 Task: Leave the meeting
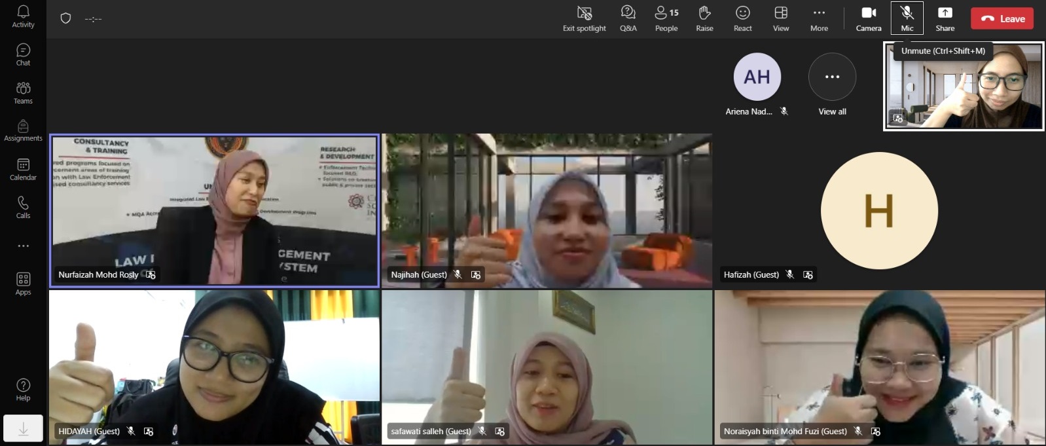[x=1001, y=19]
